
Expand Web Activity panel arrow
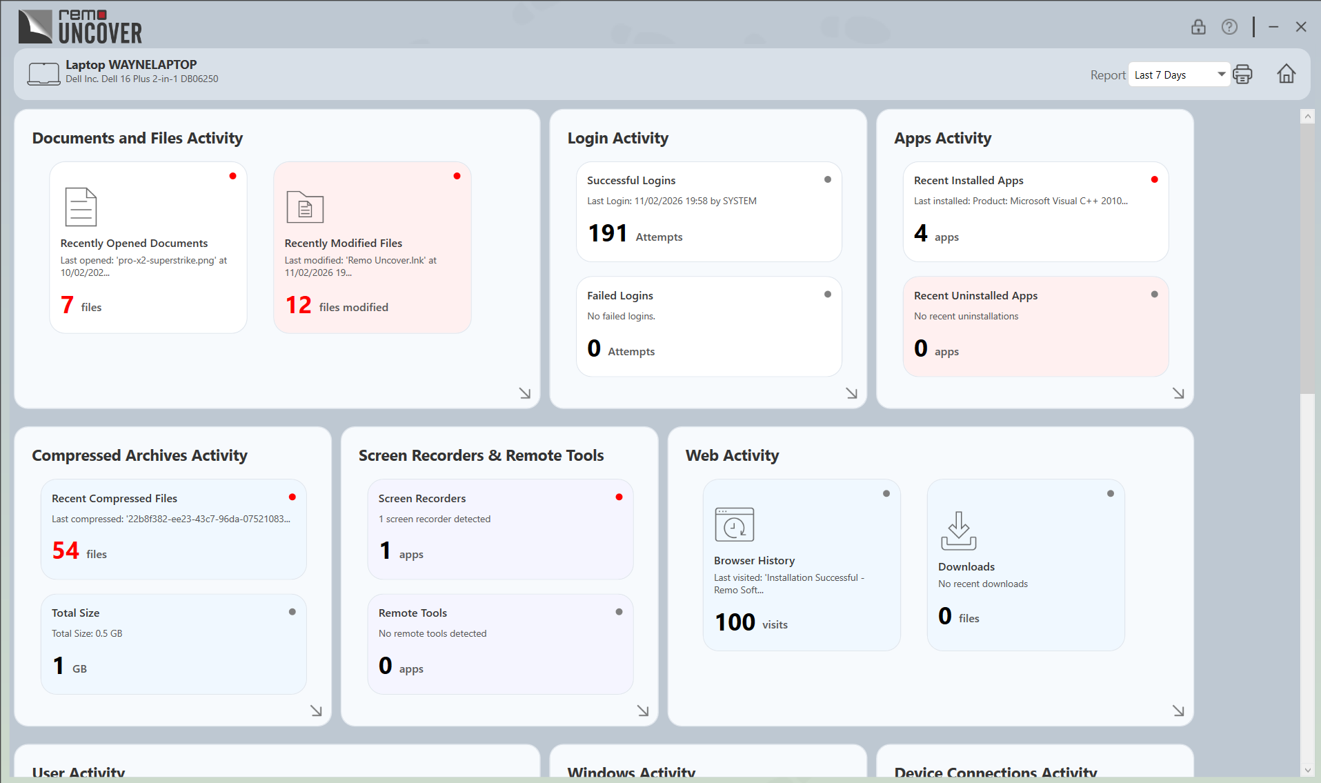[x=1178, y=711]
